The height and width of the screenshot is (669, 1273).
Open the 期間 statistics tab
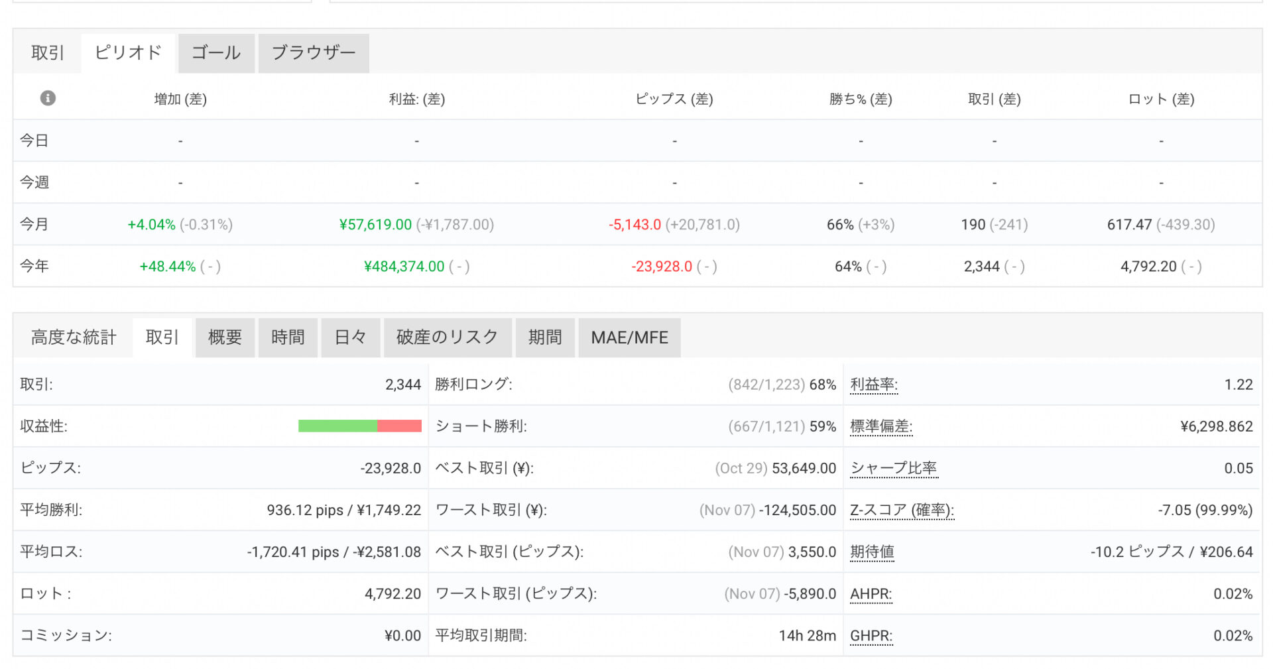coord(545,337)
